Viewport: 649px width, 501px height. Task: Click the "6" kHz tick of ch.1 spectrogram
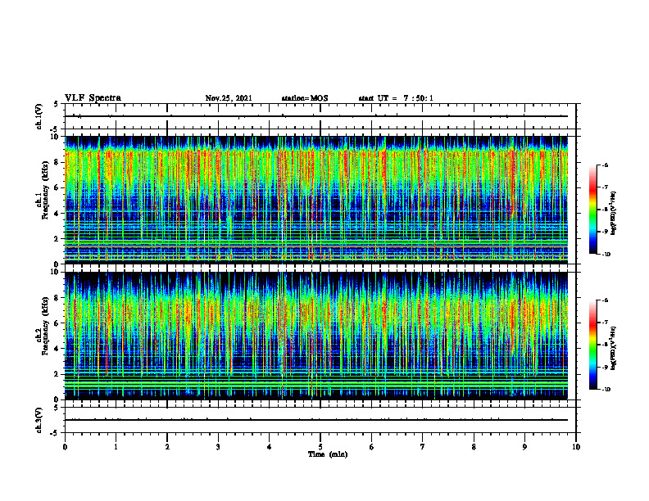57,187
